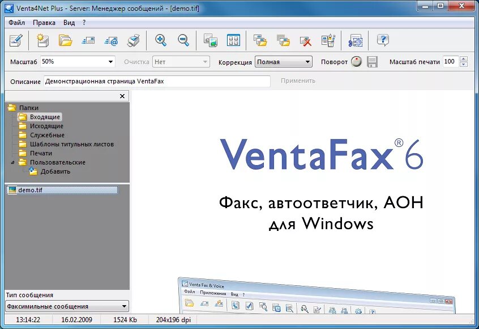
Task: Click the scissors crop selection icon
Action: pyautogui.click(x=355, y=41)
